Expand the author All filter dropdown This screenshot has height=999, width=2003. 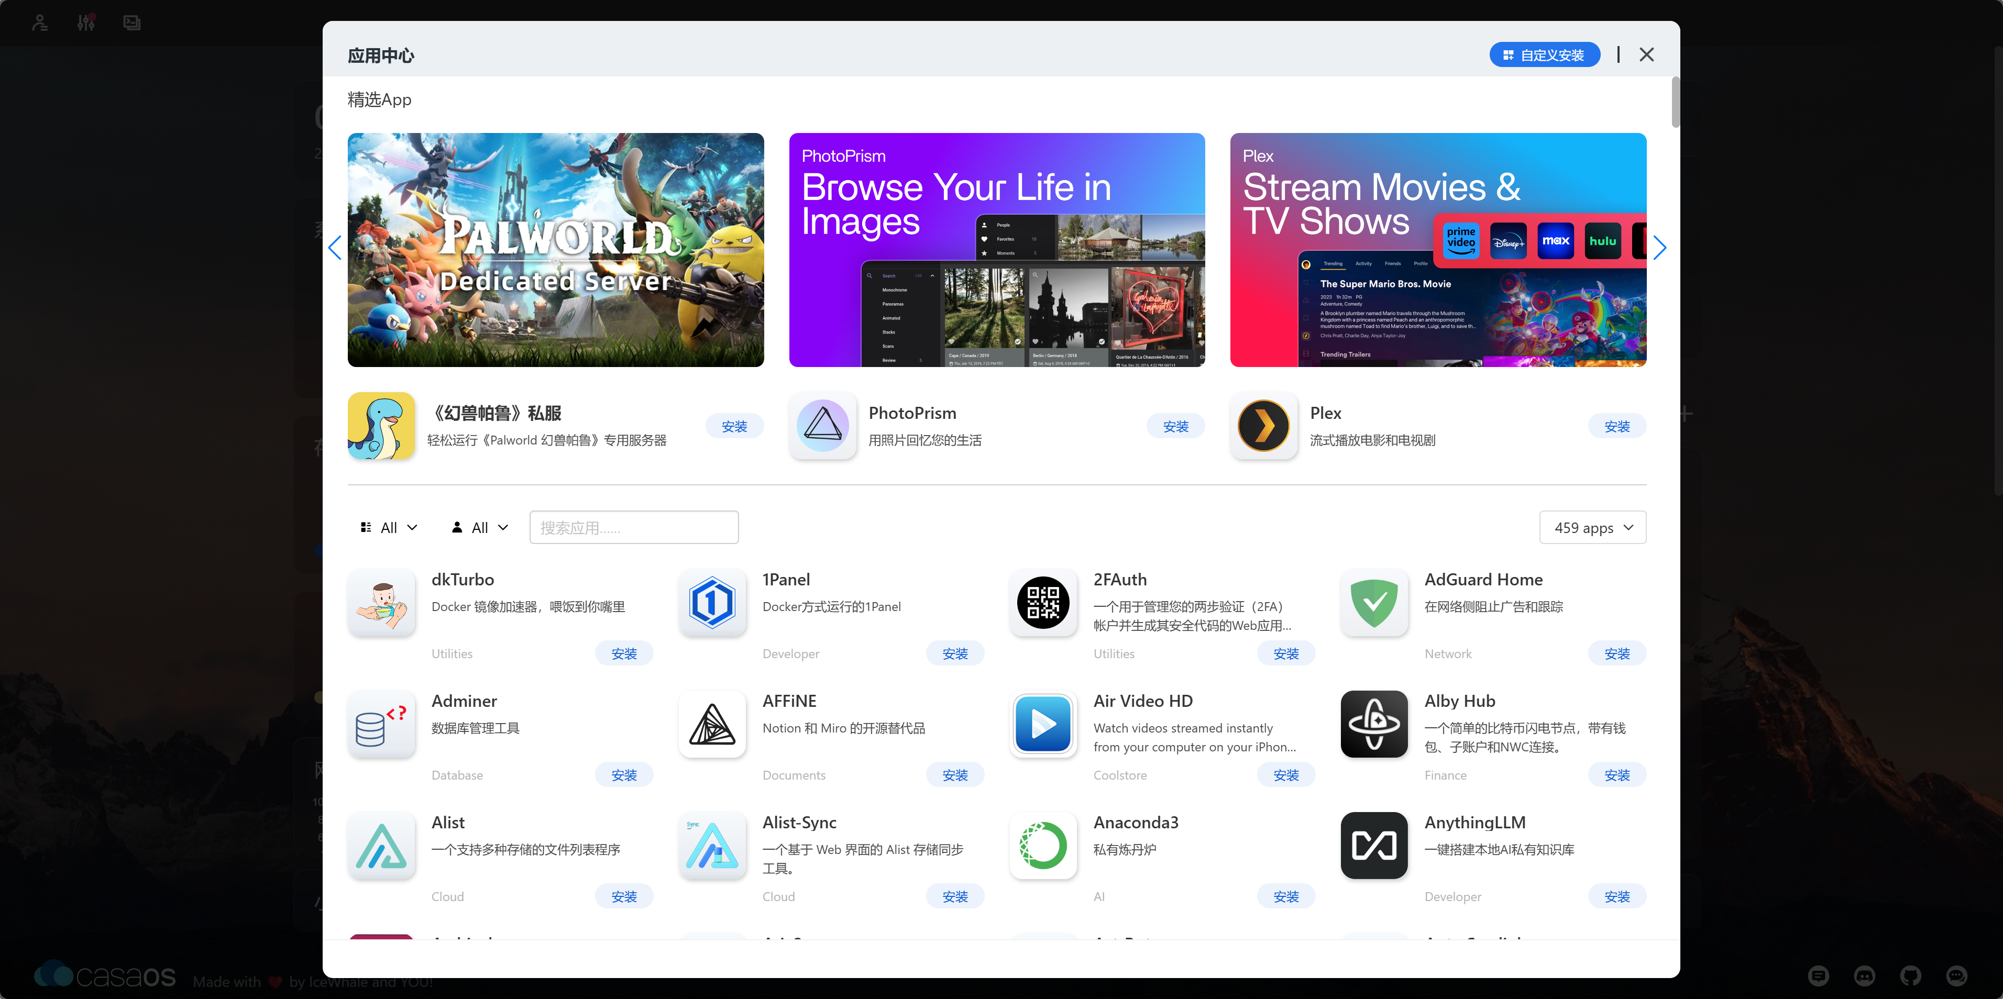[480, 528]
